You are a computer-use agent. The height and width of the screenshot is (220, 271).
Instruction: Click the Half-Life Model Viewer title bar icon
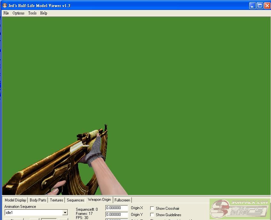(x=4, y=5)
